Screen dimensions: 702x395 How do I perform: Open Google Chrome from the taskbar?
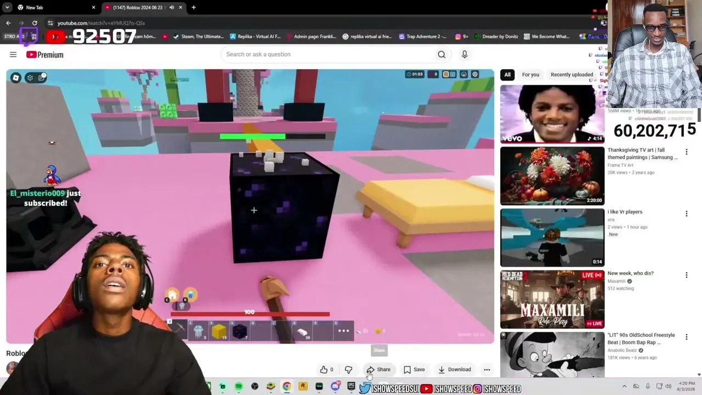287,387
